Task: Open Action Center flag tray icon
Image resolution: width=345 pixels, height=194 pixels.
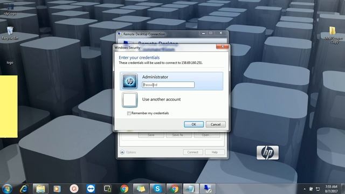Action: coord(311,189)
